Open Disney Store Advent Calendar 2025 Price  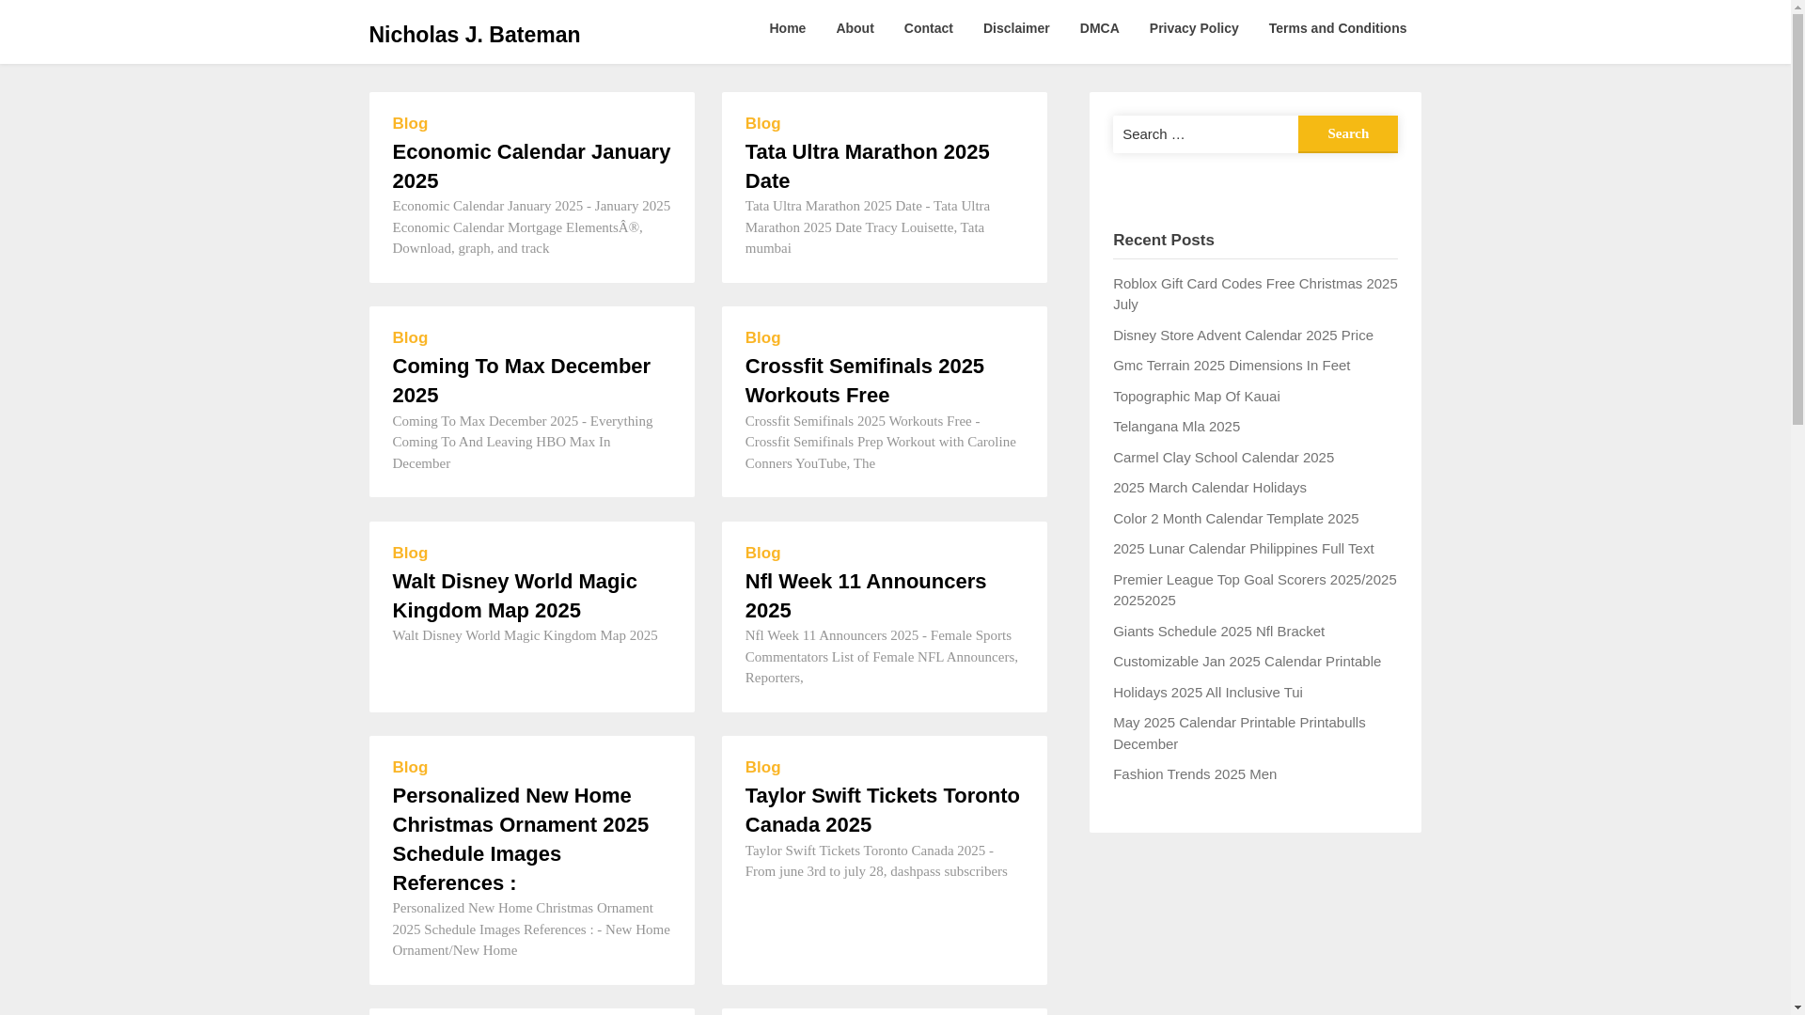[1243, 335]
